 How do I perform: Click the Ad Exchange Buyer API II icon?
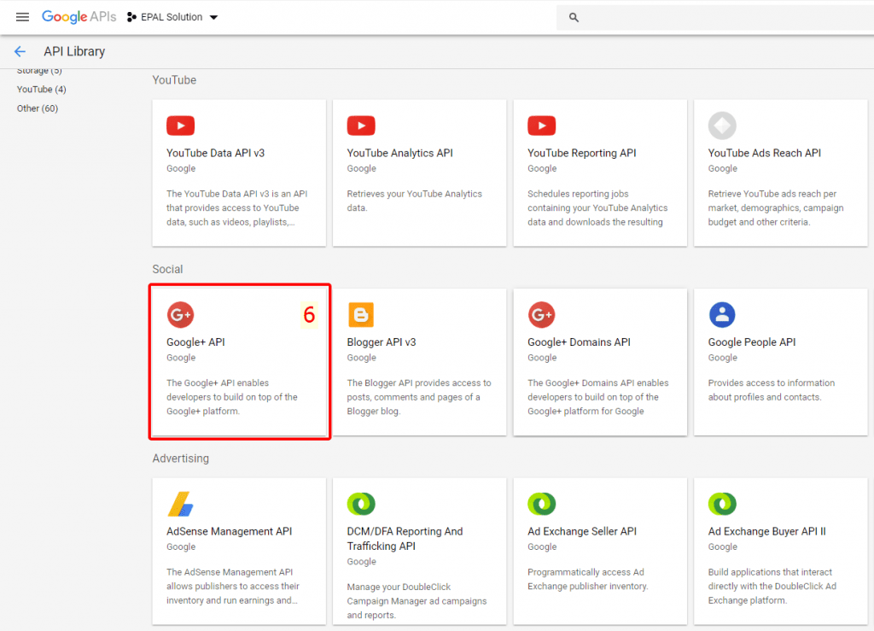point(722,504)
